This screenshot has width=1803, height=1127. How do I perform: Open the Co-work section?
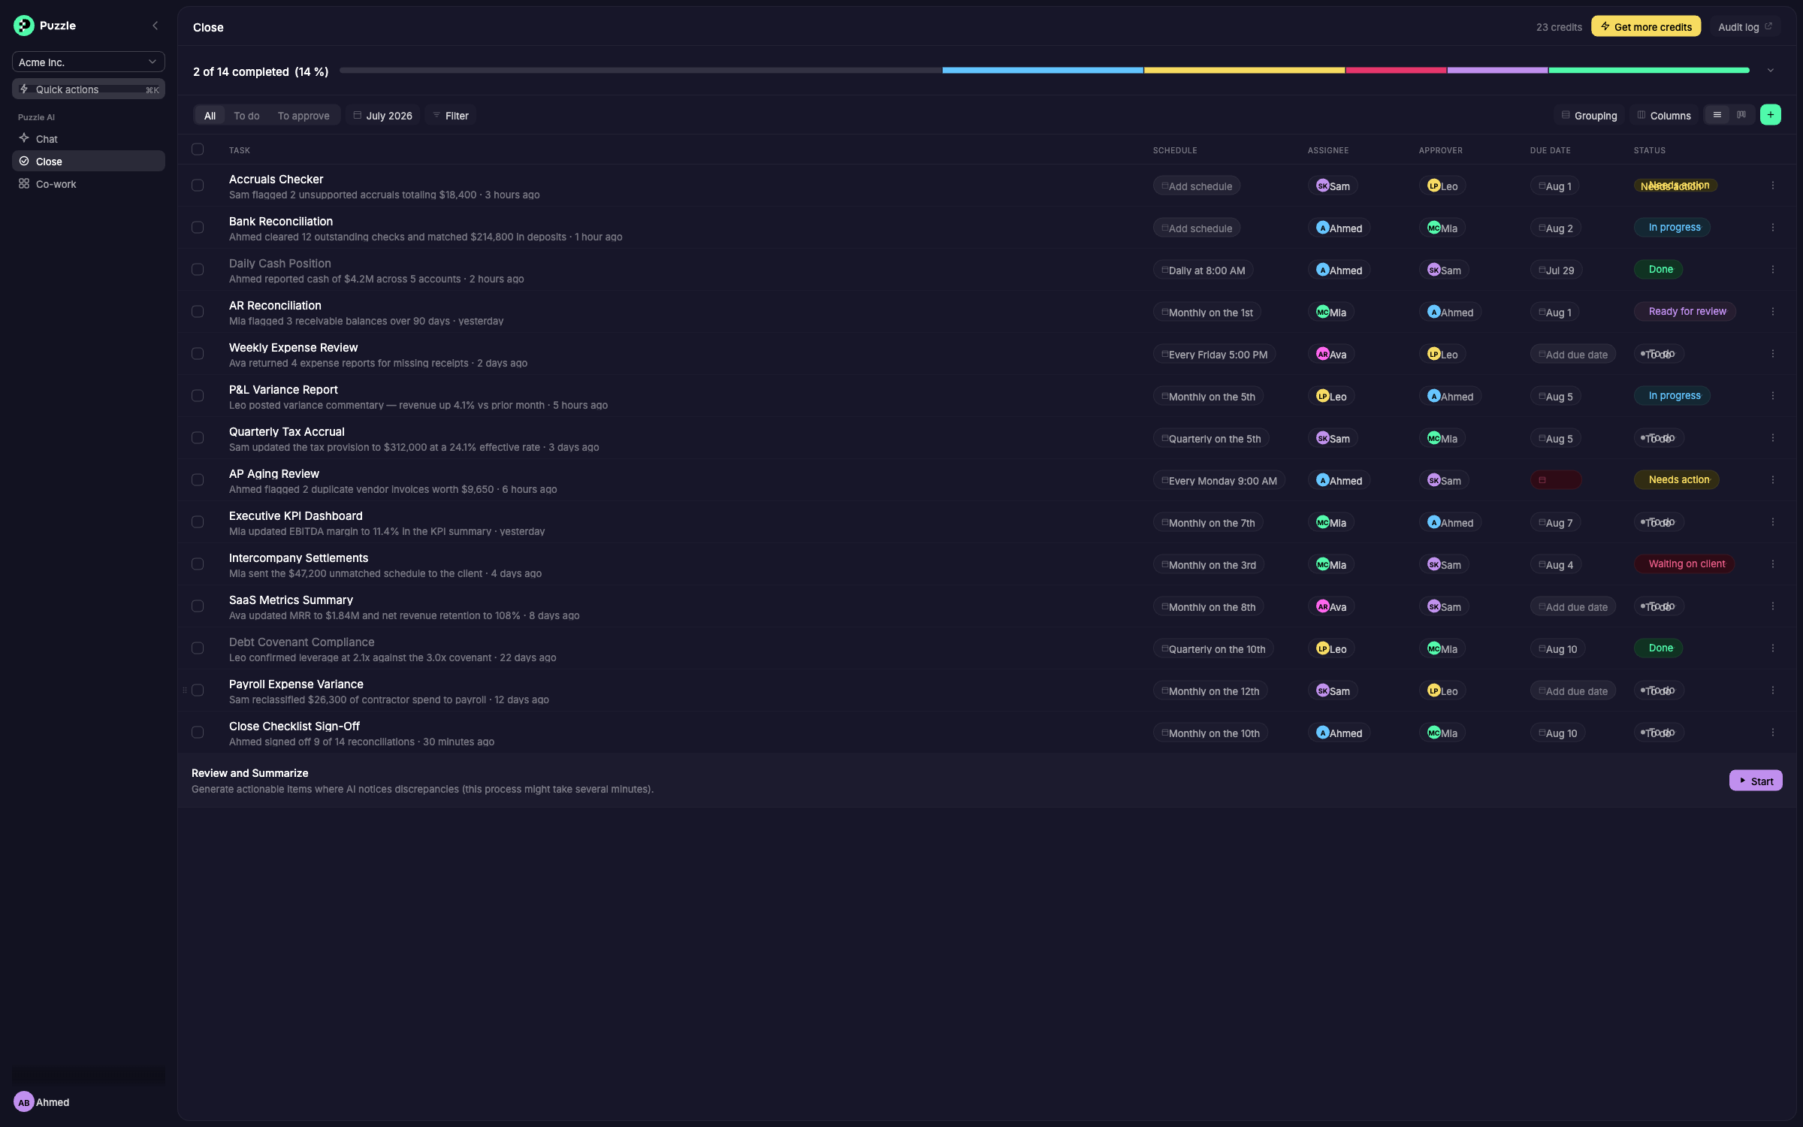click(89, 184)
